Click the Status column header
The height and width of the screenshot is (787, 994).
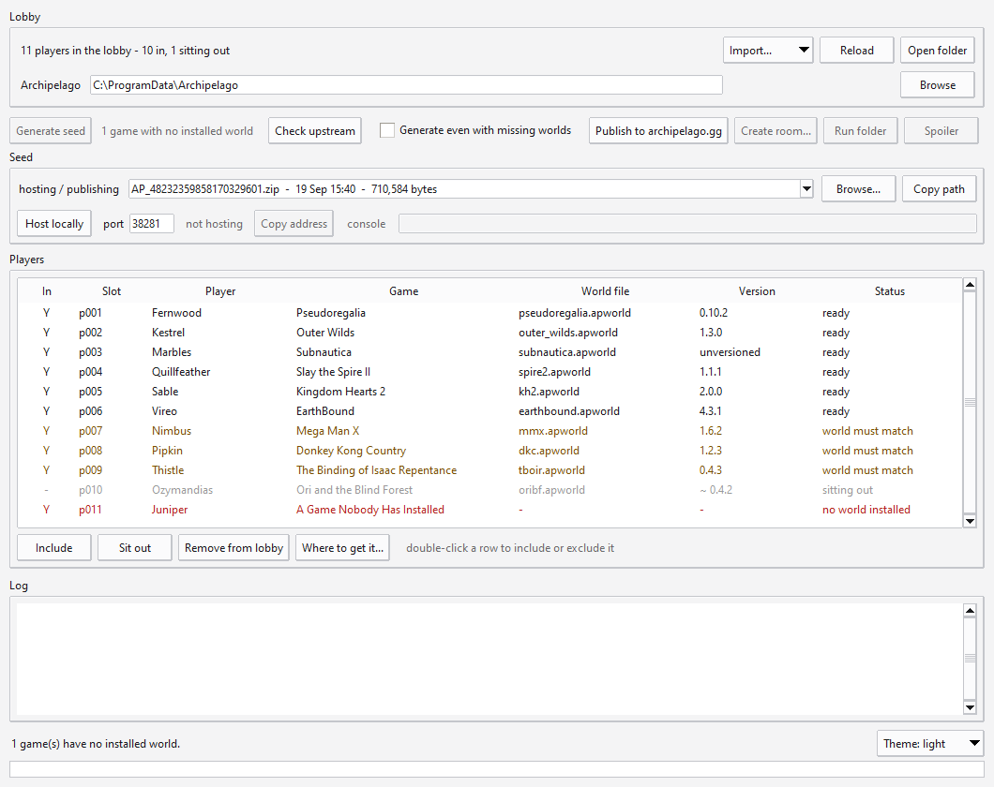tap(889, 291)
